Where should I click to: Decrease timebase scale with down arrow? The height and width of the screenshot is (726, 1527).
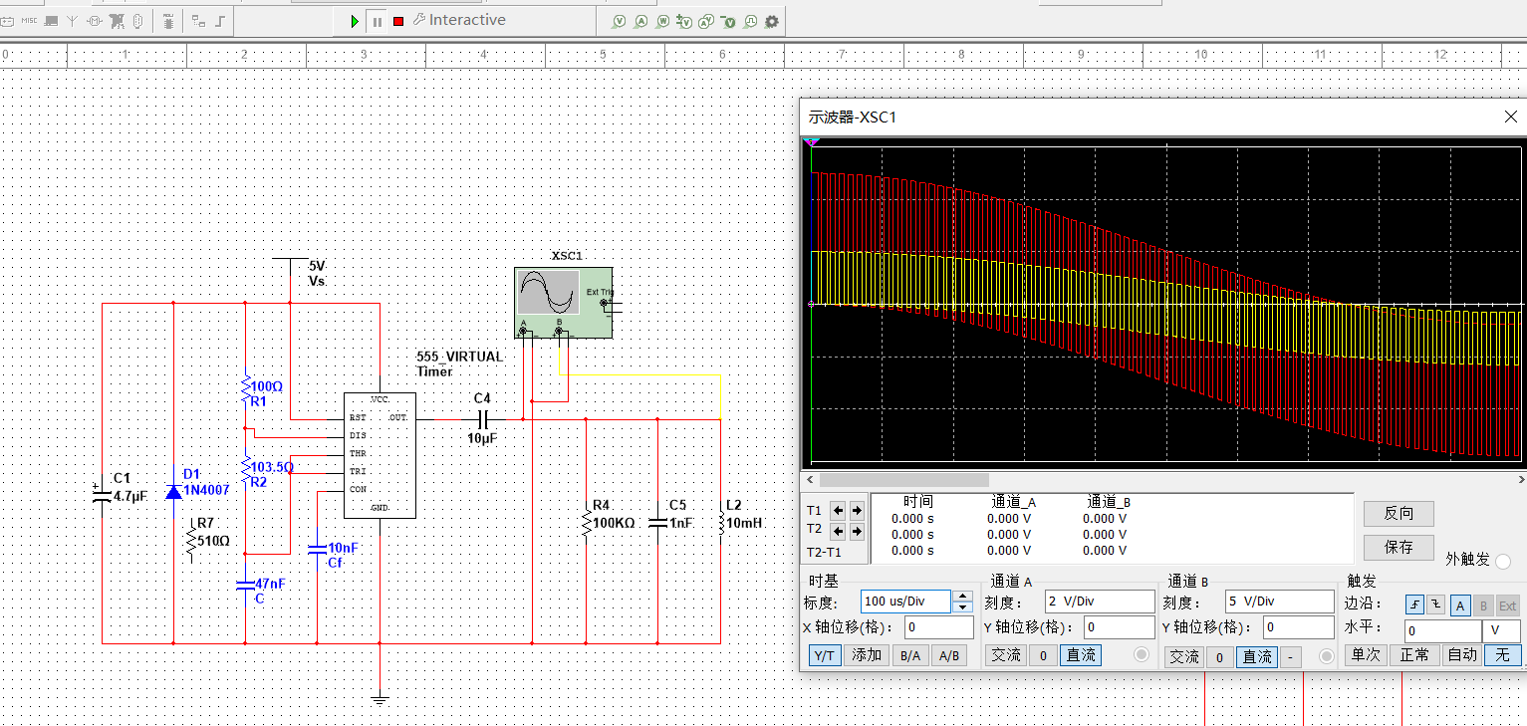963,606
